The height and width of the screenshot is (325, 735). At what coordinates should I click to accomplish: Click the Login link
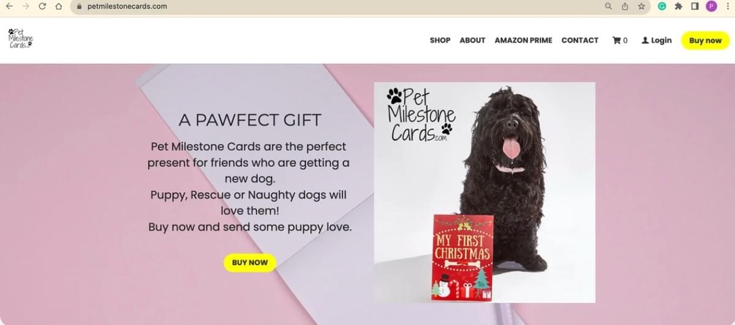coord(656,40)
